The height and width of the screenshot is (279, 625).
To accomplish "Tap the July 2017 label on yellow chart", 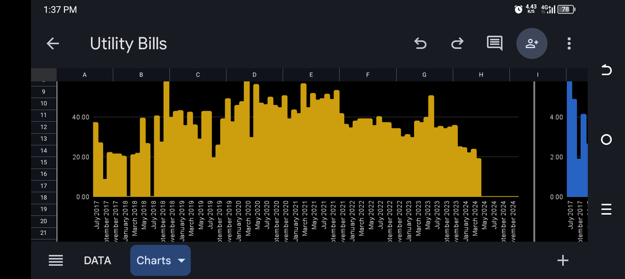I will (96, 215).
